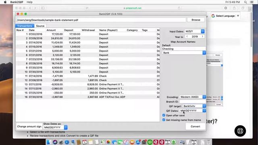Open Launchpad rocket icon in dock
The image size is (258, 145).
pyautogui.click(x=61, y=142)
